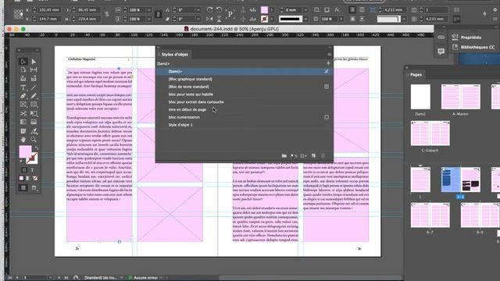This screenshot has width=500, height=281.
Task: Click the pink fill swatch in toolbox
Action: pos(25,151)
